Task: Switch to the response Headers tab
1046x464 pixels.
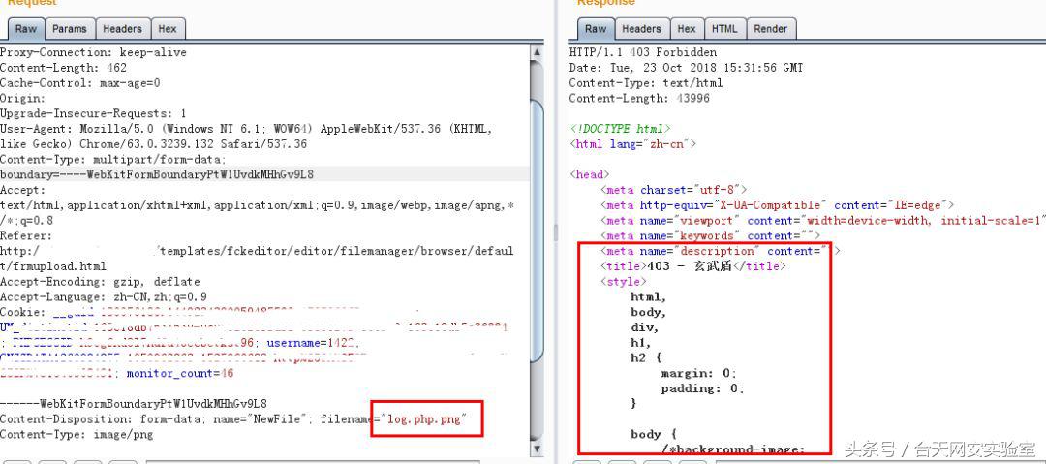Action: pos(641,29)
